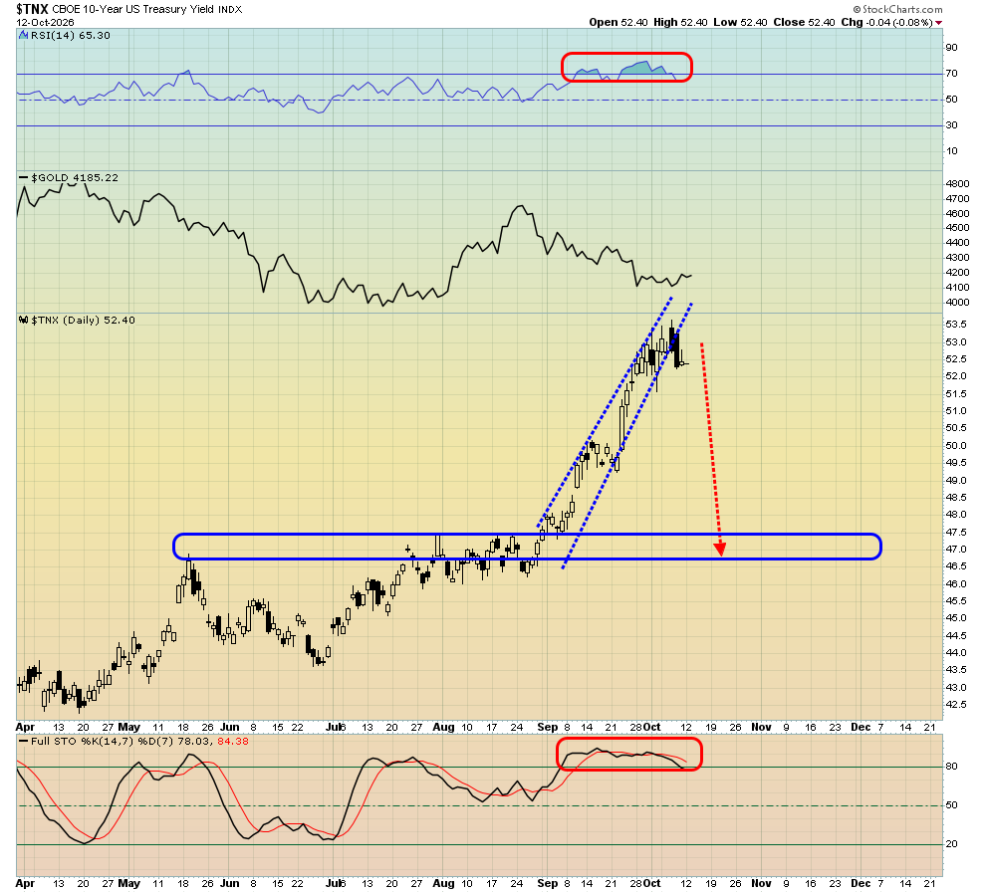Click the 47.0 tick on the yield scale
The width and height of the screenshot is (986, 893).
pyautogui.click(x=956, y=550)
